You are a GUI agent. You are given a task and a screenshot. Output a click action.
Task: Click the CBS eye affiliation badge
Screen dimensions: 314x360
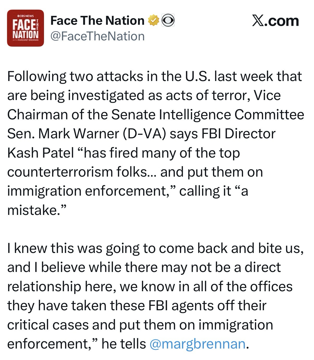click(x=168, y=21)
